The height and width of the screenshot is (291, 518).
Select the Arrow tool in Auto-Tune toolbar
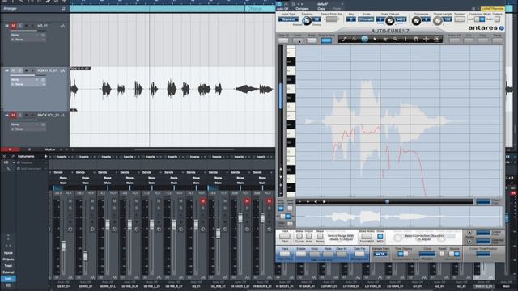375,40
